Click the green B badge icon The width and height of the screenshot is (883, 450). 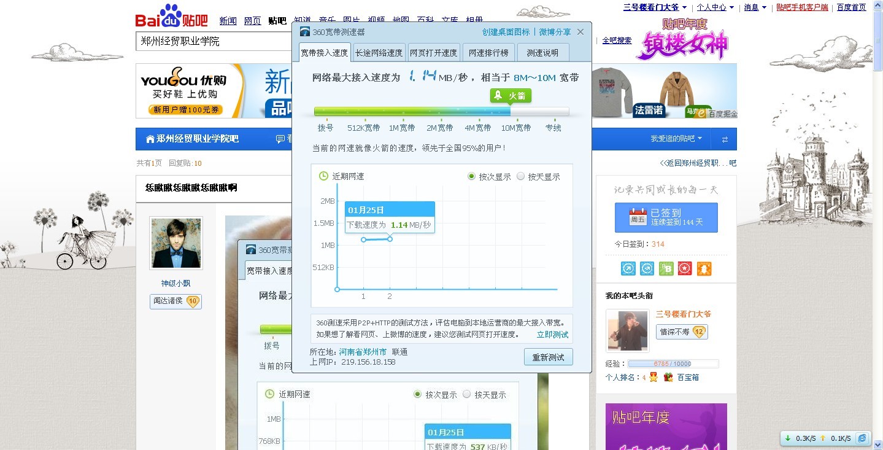(x=666, y=268)
